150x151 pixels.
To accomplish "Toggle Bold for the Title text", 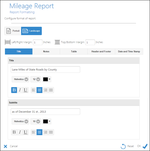I will click(x=14, y=90).
